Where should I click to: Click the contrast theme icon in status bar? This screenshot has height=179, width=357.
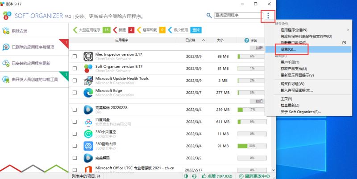[x=186, y=176]
